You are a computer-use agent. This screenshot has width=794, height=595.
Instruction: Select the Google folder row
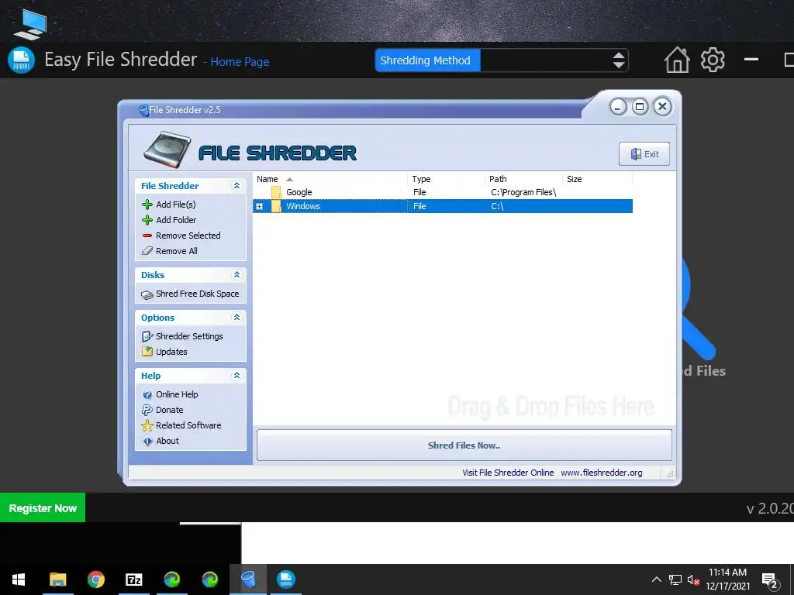tap(443, 192)
